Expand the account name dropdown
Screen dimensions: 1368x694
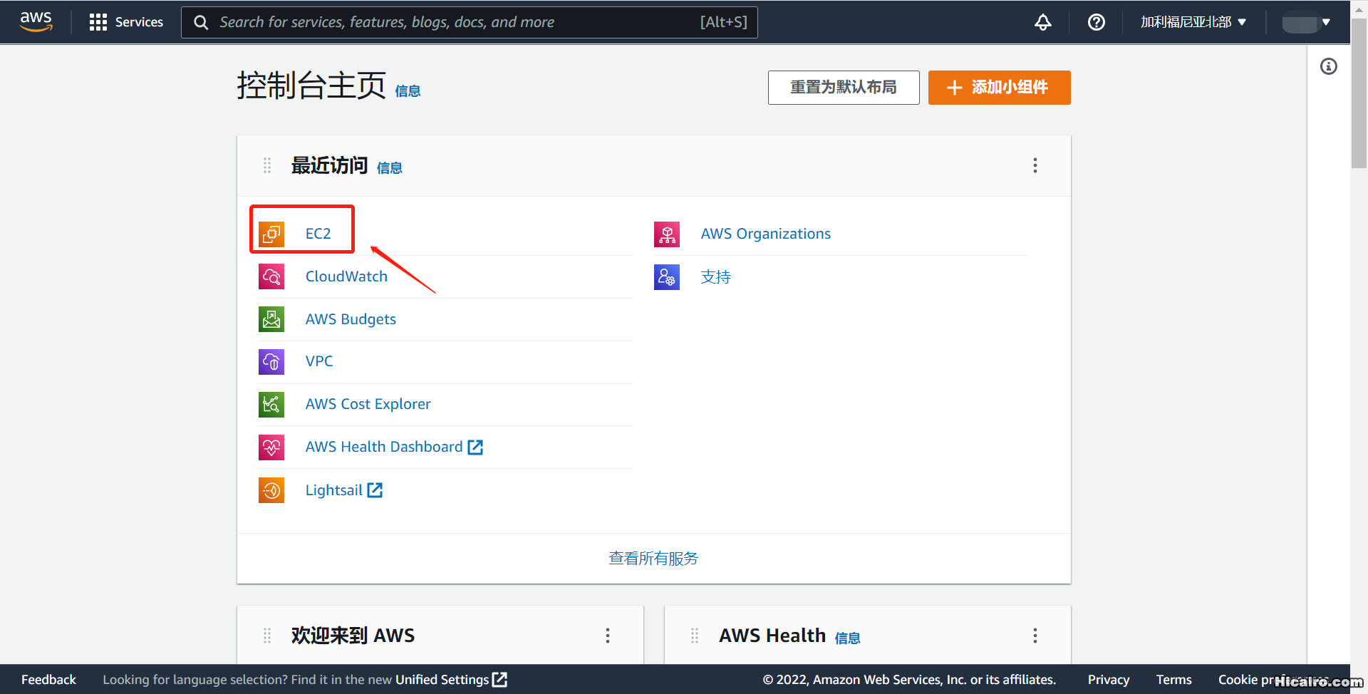[x=1306, y=23]
